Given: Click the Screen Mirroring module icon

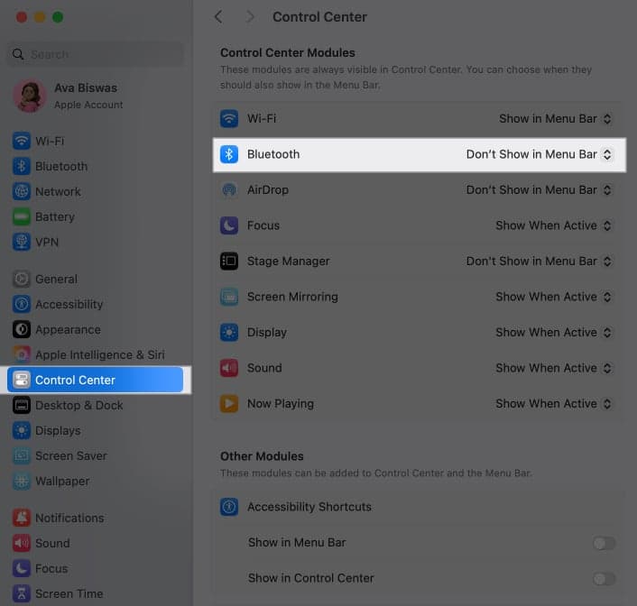Looking at the screenshot, I should (229, 297).
